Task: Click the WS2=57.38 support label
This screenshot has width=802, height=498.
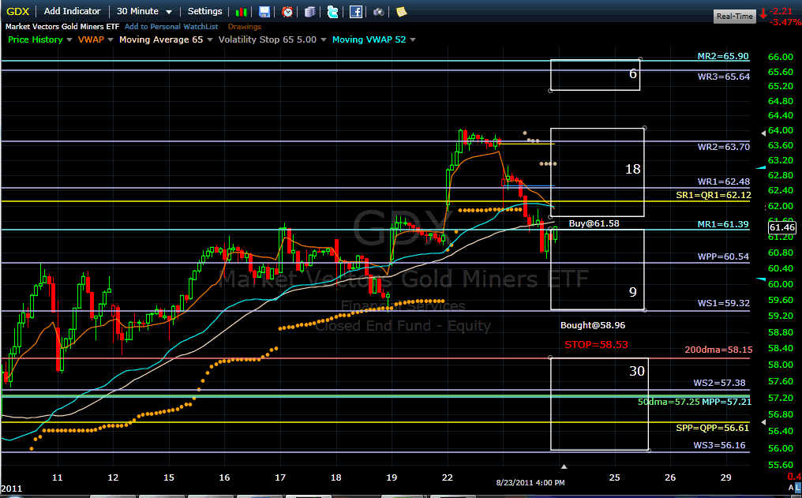Action: click(x=719, y=383)
